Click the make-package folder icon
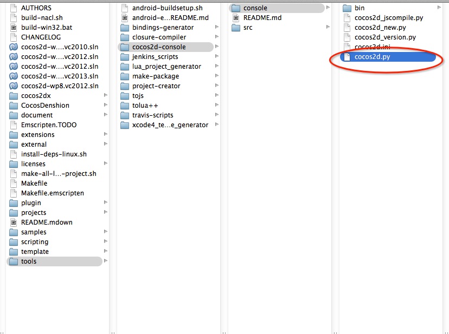449x334 pixels. coord(125,76)
